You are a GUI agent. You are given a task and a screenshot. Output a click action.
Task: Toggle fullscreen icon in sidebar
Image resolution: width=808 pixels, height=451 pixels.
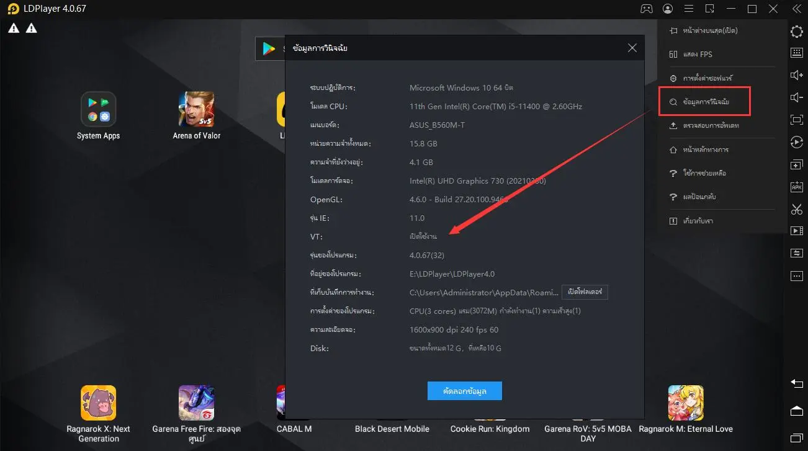(796, 120)
